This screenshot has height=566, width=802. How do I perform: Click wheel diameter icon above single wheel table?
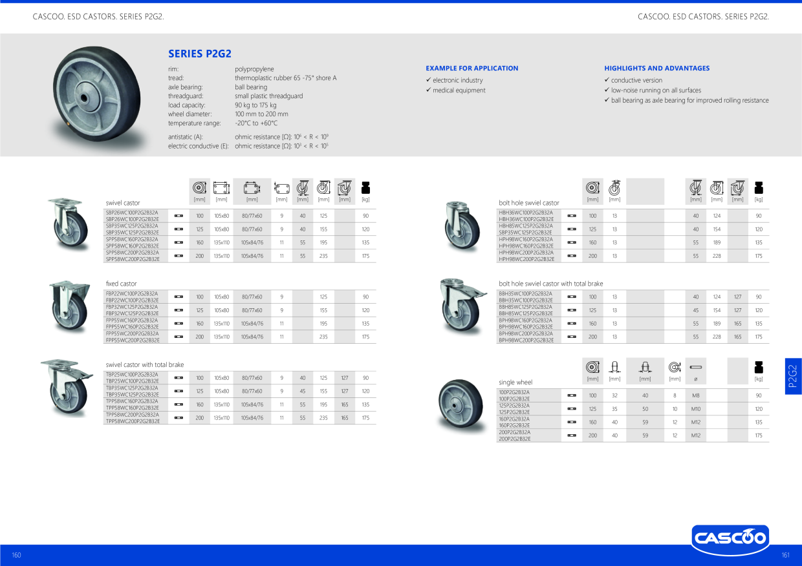[592, 367]
